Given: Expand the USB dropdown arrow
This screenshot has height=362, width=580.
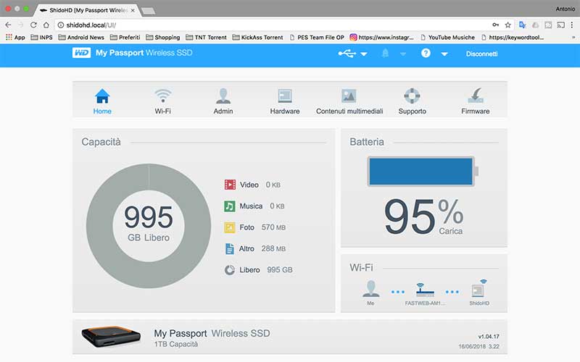Looking at the screenshot, I should click(364, 54).
